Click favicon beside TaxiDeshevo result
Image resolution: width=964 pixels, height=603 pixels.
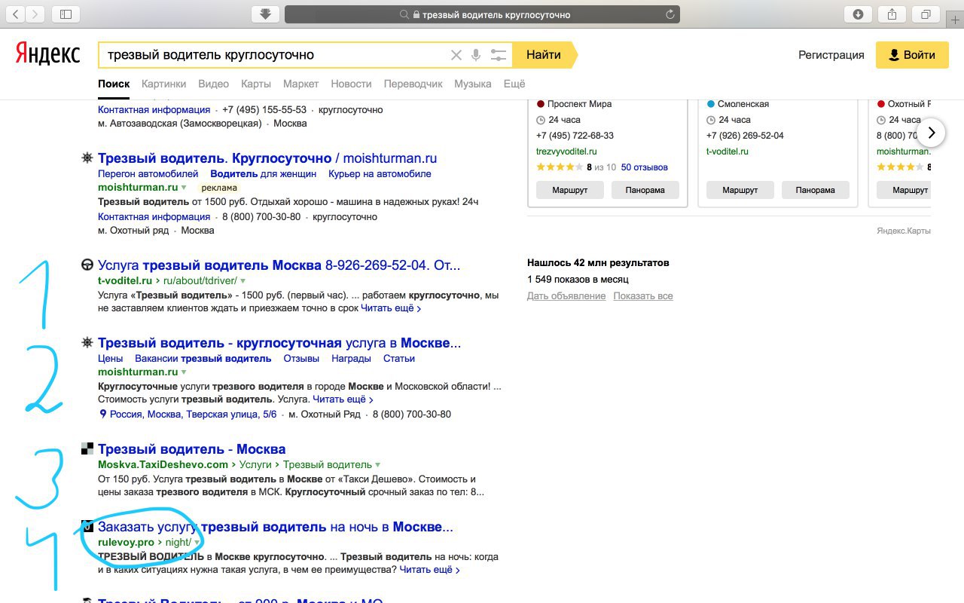click(x=87, y=448)
